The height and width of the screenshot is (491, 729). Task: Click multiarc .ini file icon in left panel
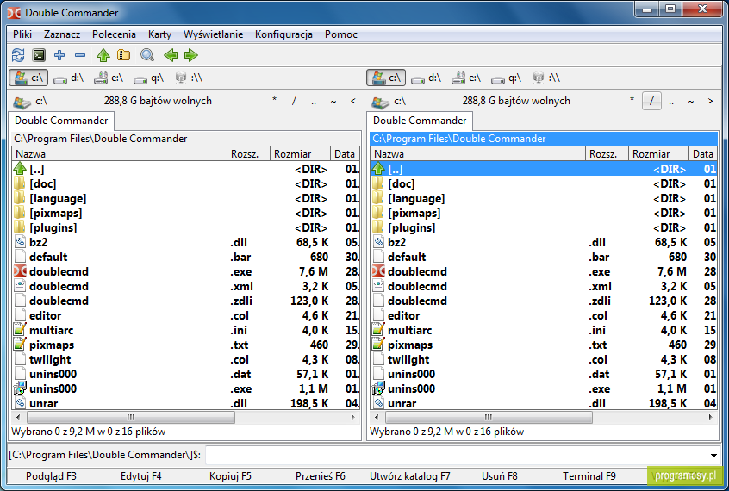tap(20, 330)
